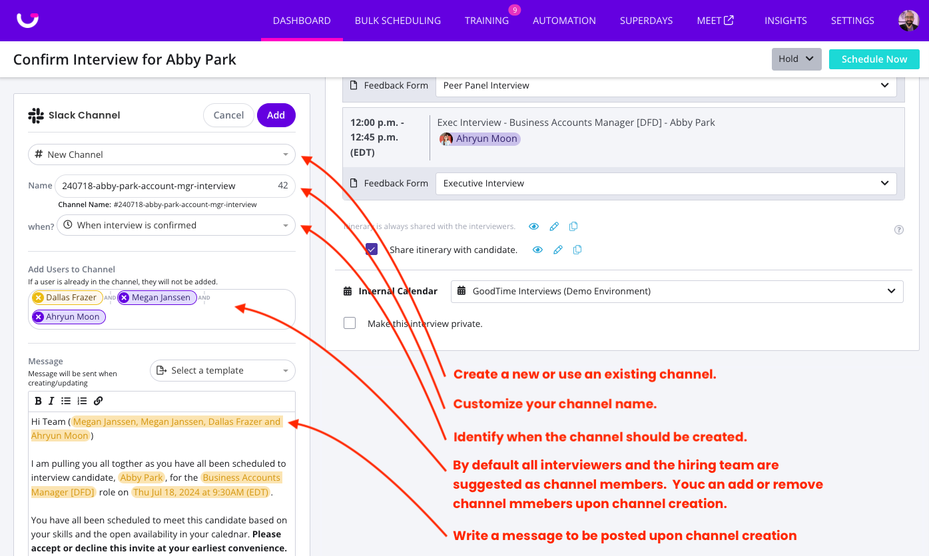
Task: Expand the Executive Interview feedback form dropdown
Action: (666, 183)
